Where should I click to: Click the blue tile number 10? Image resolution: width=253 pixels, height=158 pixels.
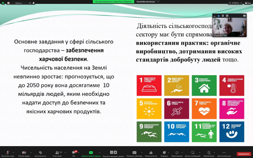177,132
